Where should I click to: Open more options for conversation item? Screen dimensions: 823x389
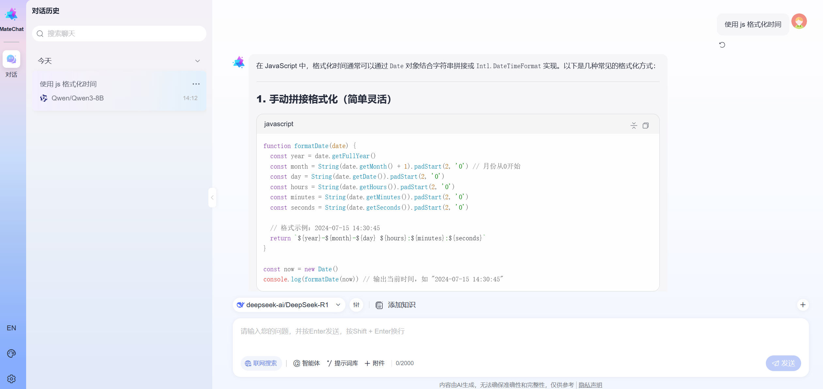[x=196, y=84]
